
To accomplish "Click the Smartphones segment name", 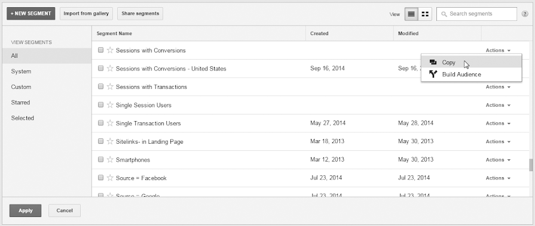I will [133, 160].
